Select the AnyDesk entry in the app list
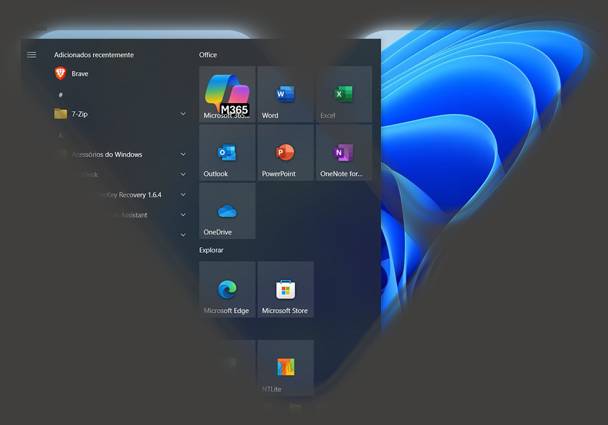Screen dimensions: 608x425 coord(120,175)
